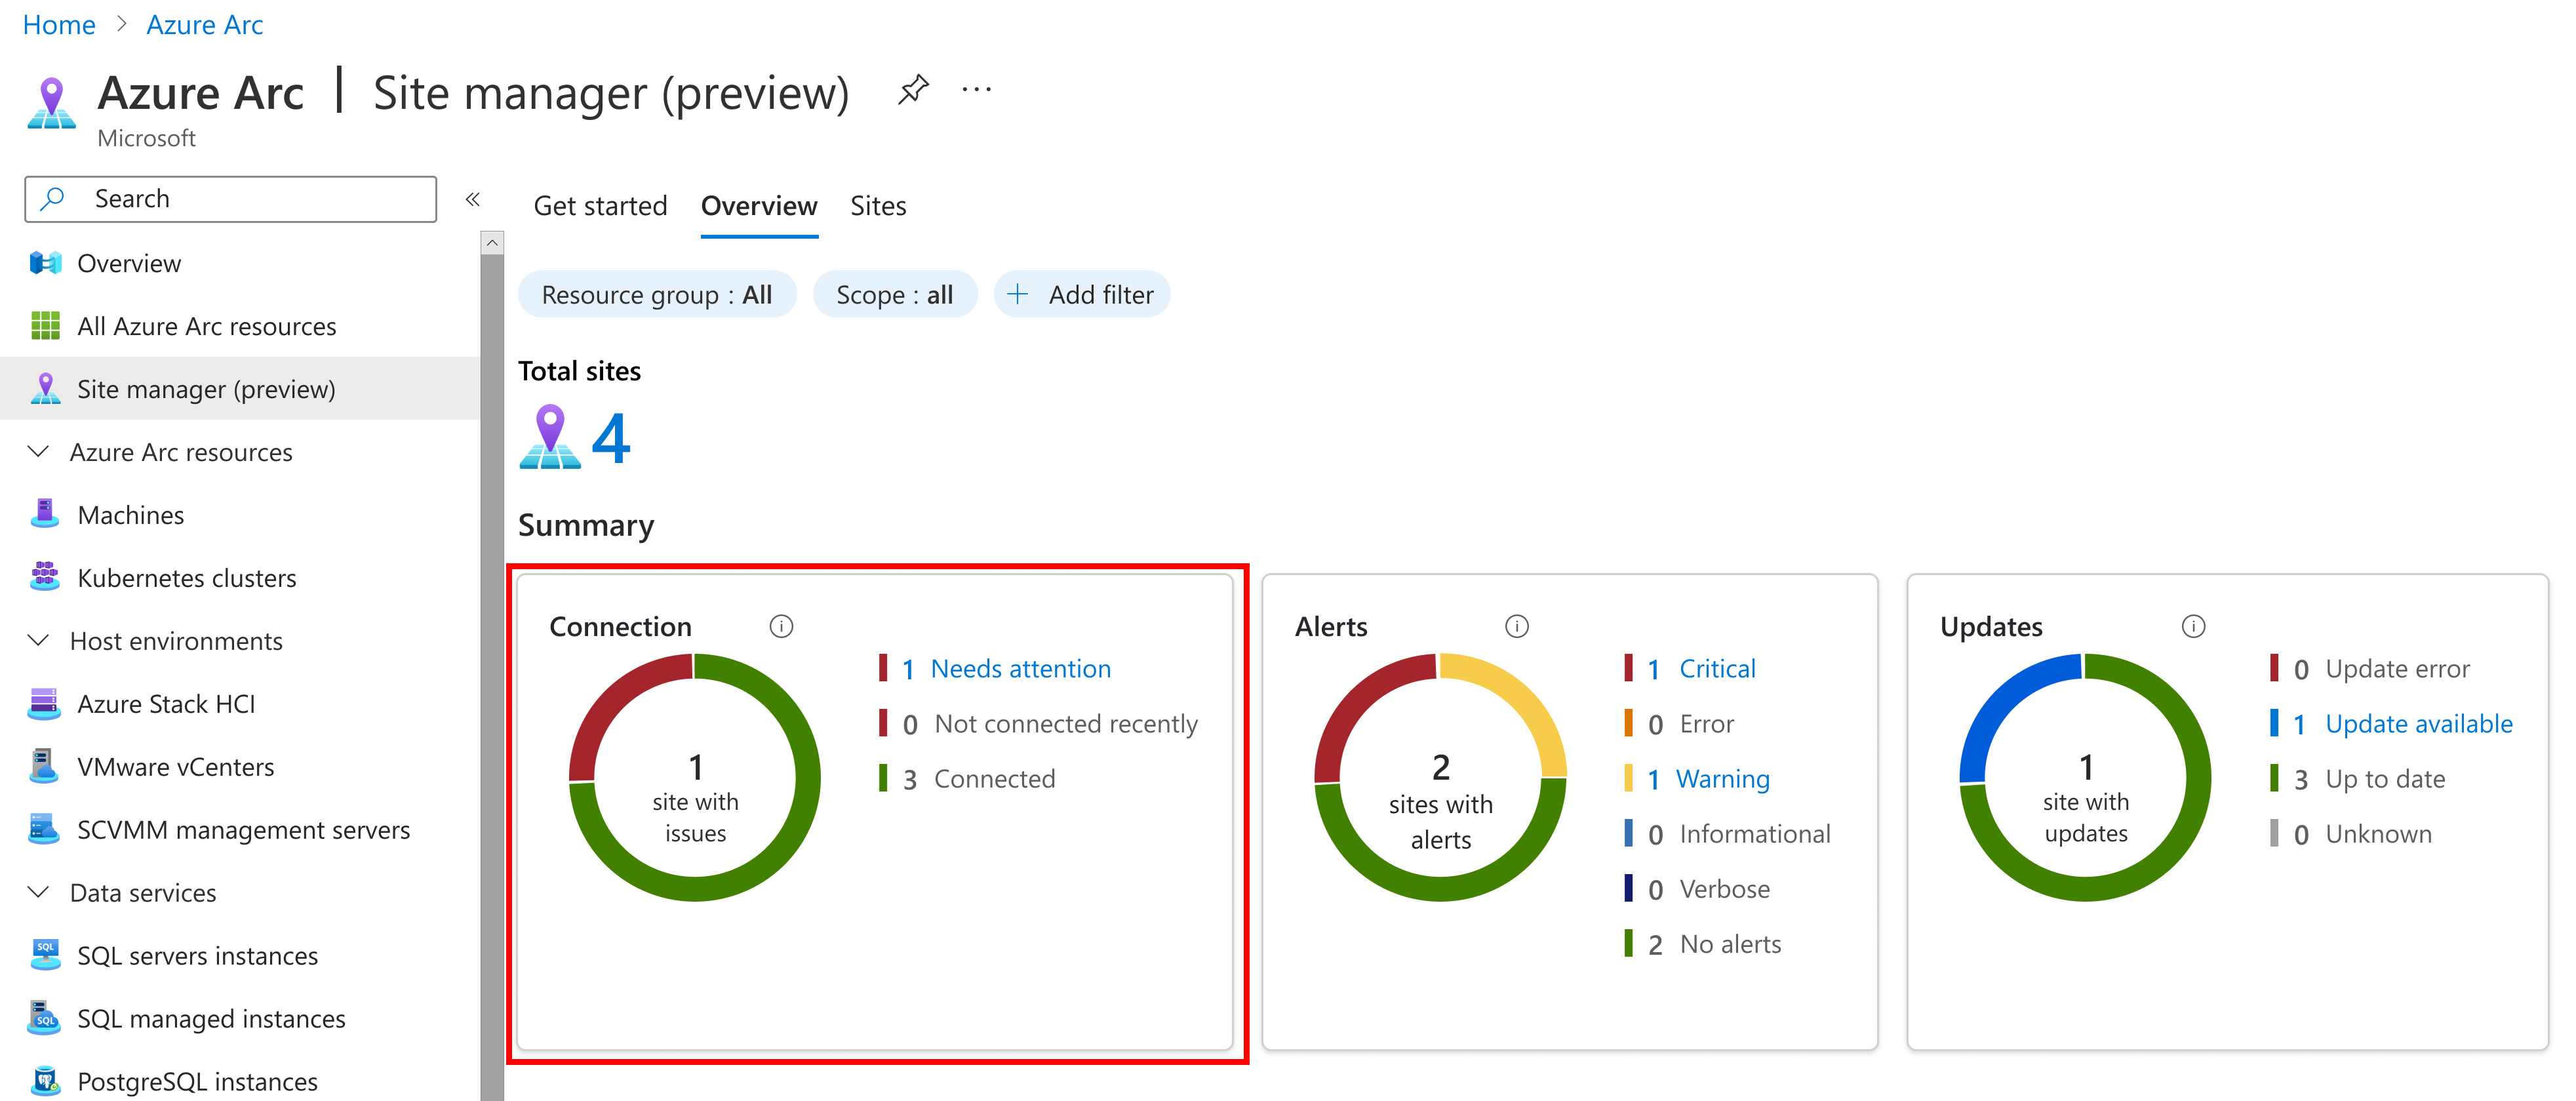Click the Updates info icon
Screen dimensions: 2576x1101
(2192, 626)
